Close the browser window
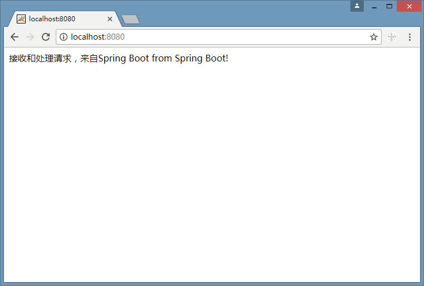Image resolution: width=424 pixels, height=286 pixels. point(409,6)
